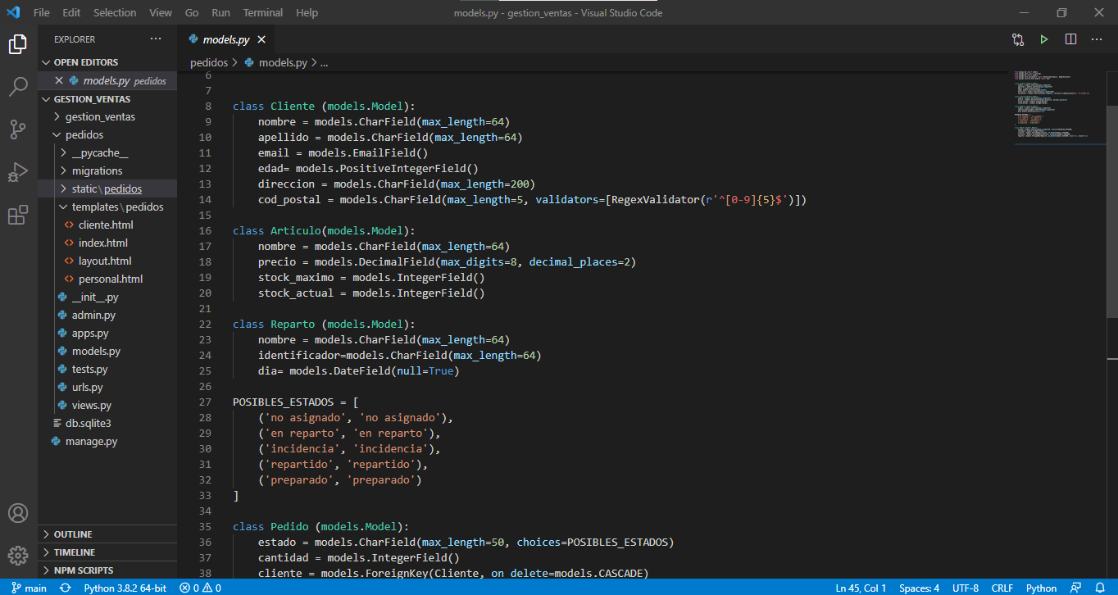
Task: Open Explorer Views and More Actions ellipsis
Action: 156,39
